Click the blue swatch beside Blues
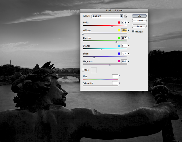The height and width of the screenshot is (142, 182). pyautogui.click(x=119, y=54)
